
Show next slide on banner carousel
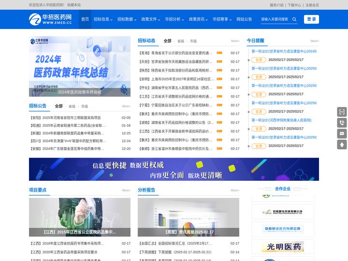[x=126, y=92]
